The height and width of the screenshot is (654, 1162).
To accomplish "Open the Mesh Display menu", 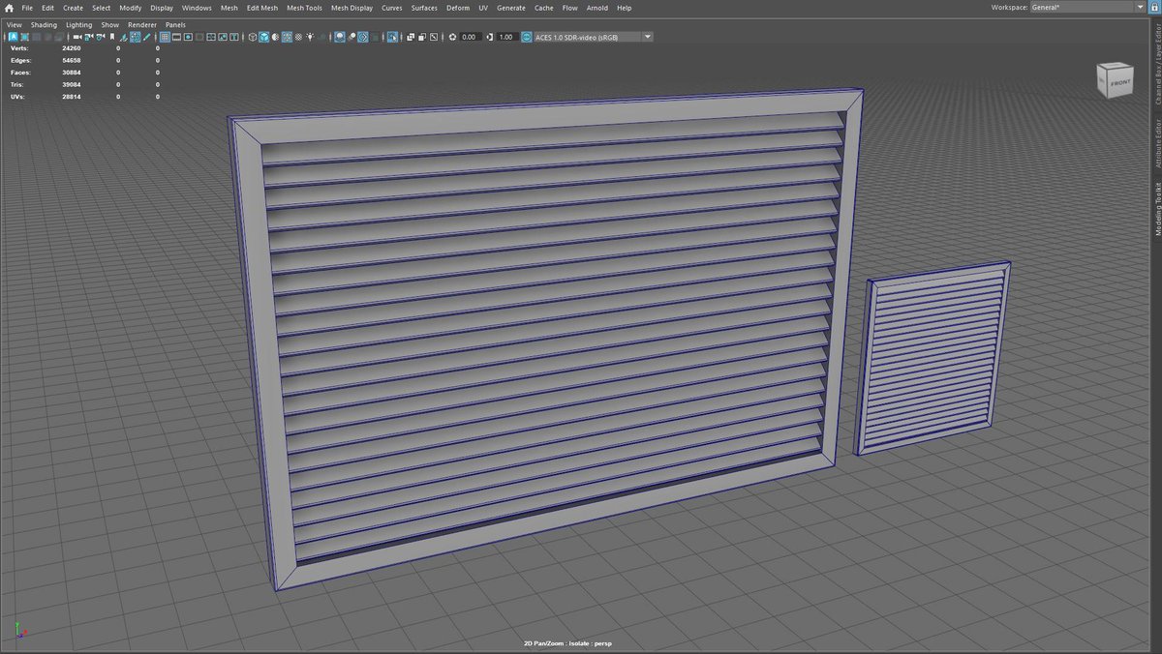I will point(352,8).
